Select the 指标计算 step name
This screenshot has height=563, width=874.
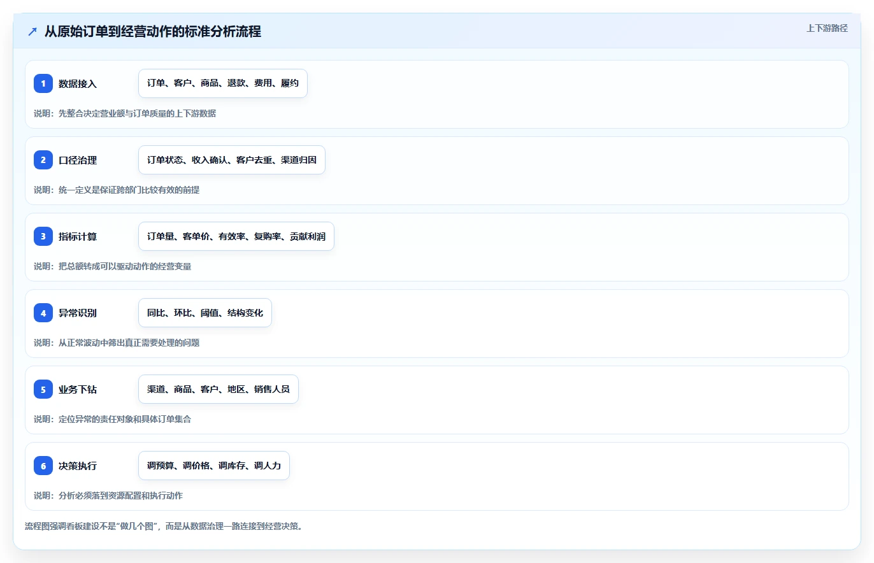click(78, 236)
